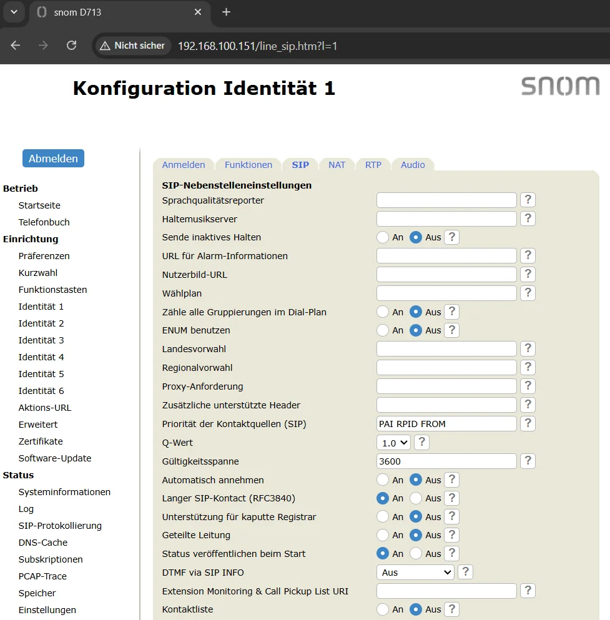Screen dimensions: 610x620
Task: Show Proxy-Anforderung help question mark
Action: [528, 386]
